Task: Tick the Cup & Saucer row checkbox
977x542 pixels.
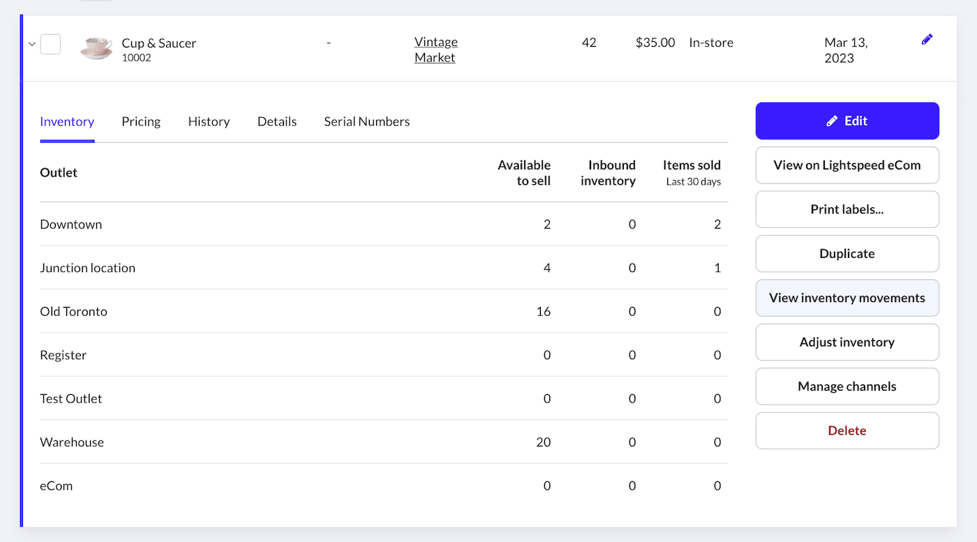Action: pos(50,44)
